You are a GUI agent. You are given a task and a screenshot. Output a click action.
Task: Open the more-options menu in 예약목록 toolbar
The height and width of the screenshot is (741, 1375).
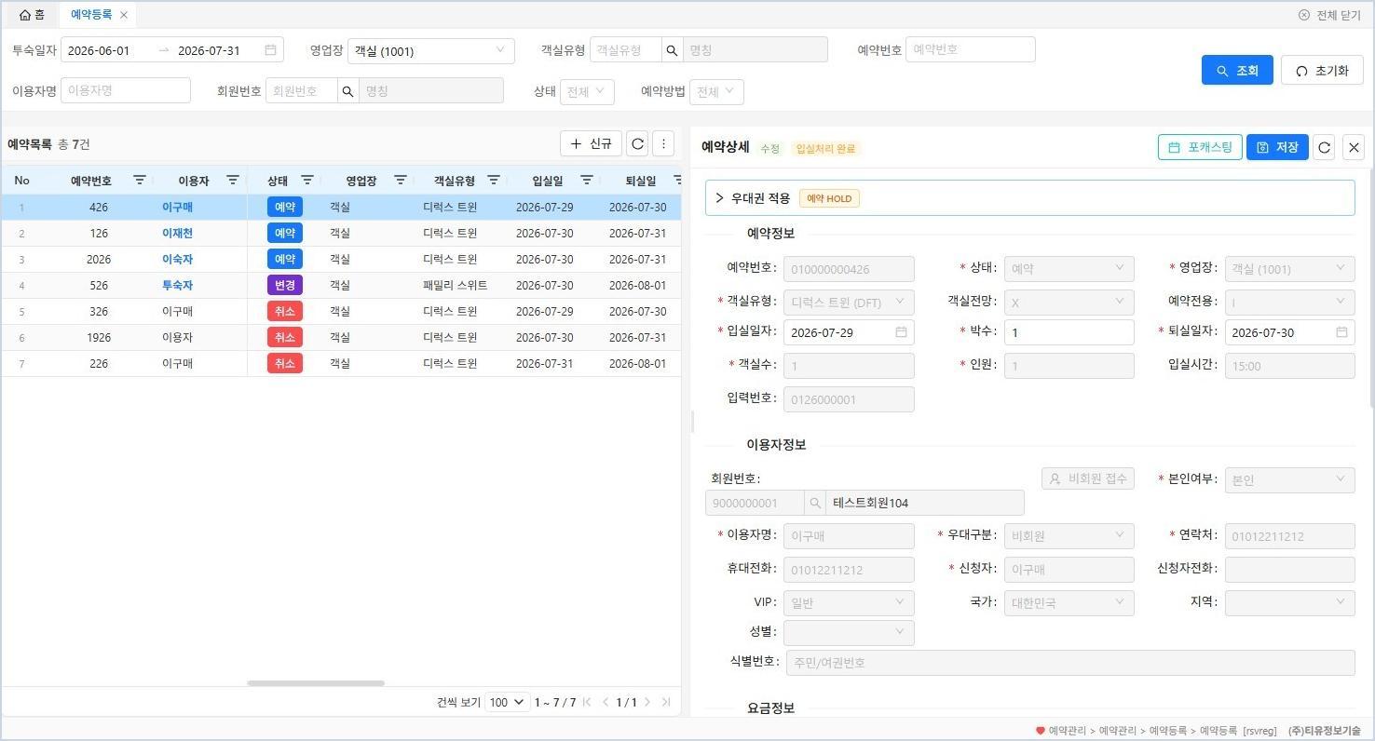(663, 143)
